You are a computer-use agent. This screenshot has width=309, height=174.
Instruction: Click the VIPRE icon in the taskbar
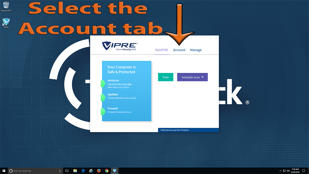[x=115, y=171]
